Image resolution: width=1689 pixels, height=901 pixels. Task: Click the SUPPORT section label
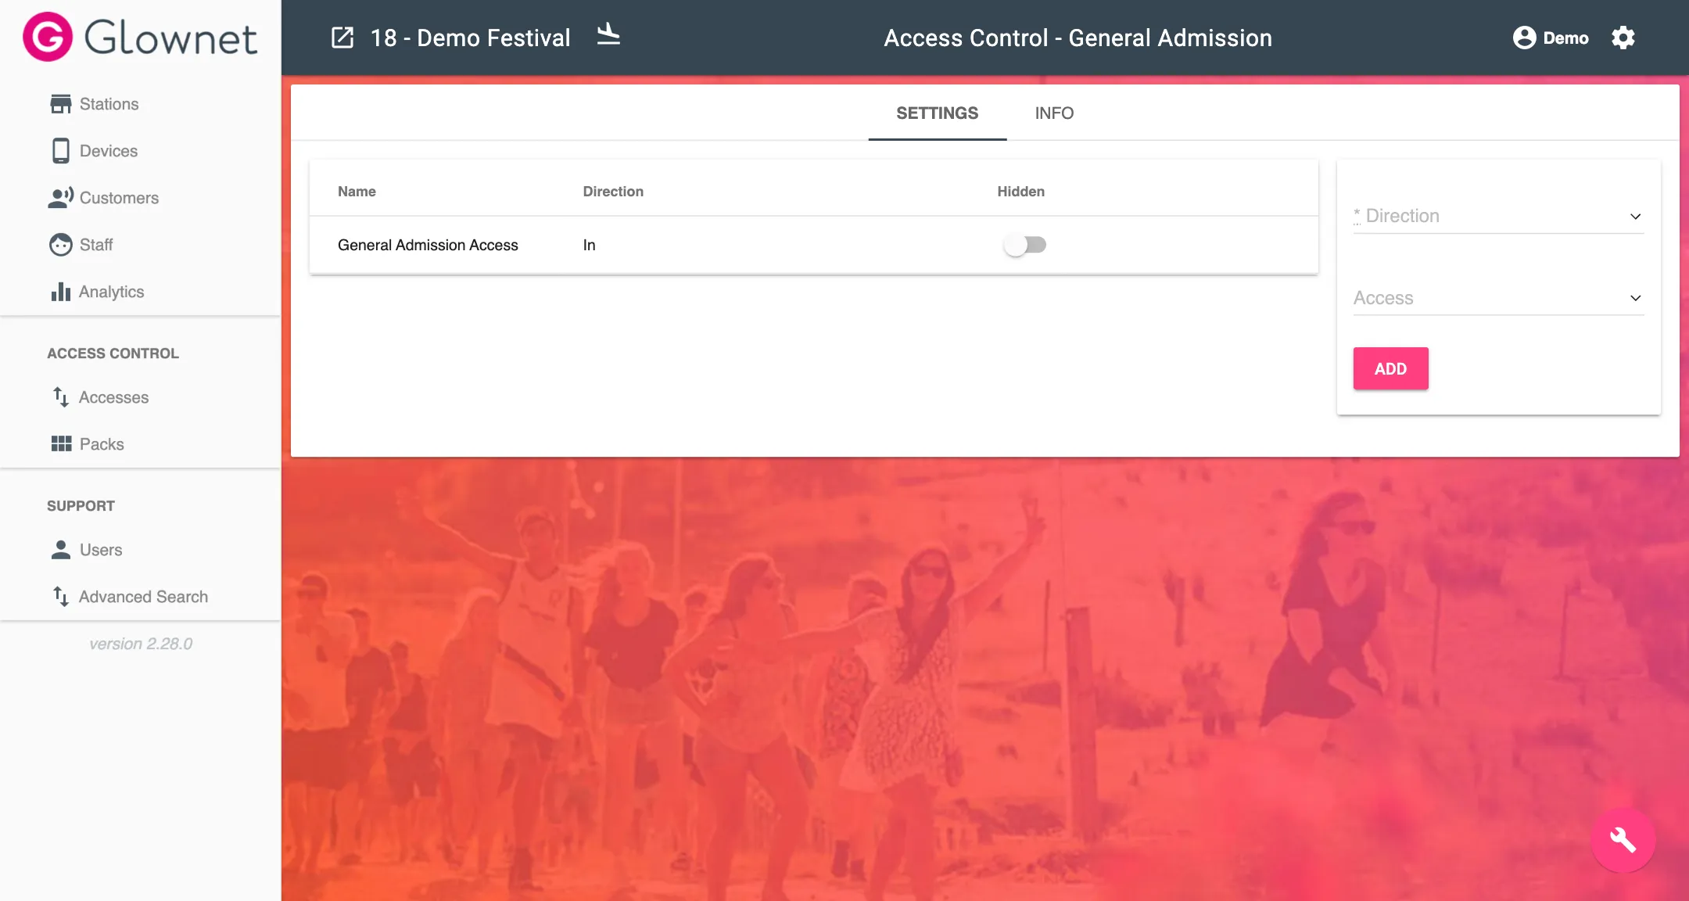(x=81, y=506)
